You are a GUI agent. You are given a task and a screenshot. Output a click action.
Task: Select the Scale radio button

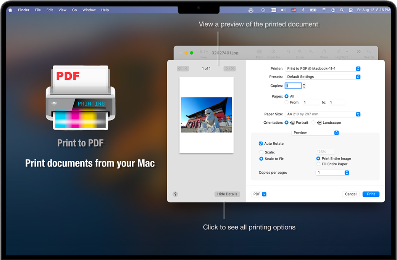click(261, 152)
